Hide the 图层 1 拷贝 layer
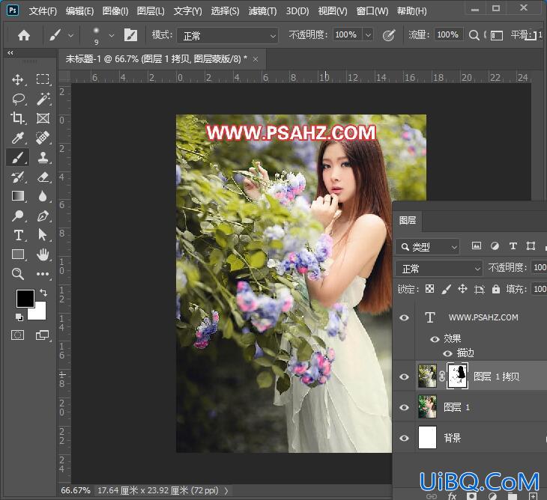Image resolution: width=547 pixels, height=500 pixels. pyautogui.click(x=404, y=376)
